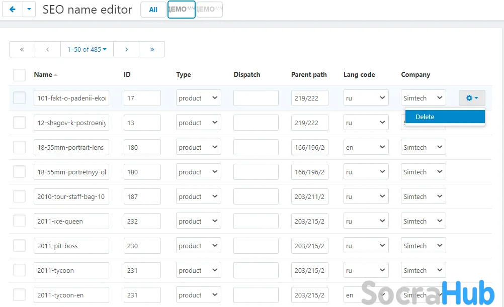The image size is (504, 307).
Task: Click the Name field containing 2011-pit-boss
Action: pyautogui.click(x=71, y=246)
